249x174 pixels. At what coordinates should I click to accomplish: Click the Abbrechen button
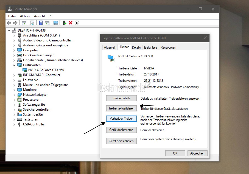click(197, 153)
